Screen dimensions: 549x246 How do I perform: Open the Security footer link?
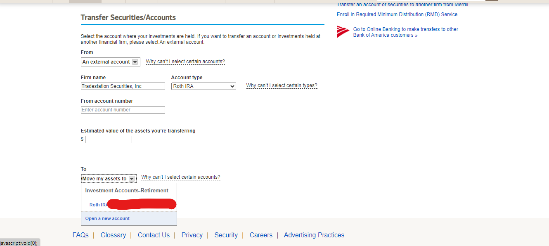(226, 235)
